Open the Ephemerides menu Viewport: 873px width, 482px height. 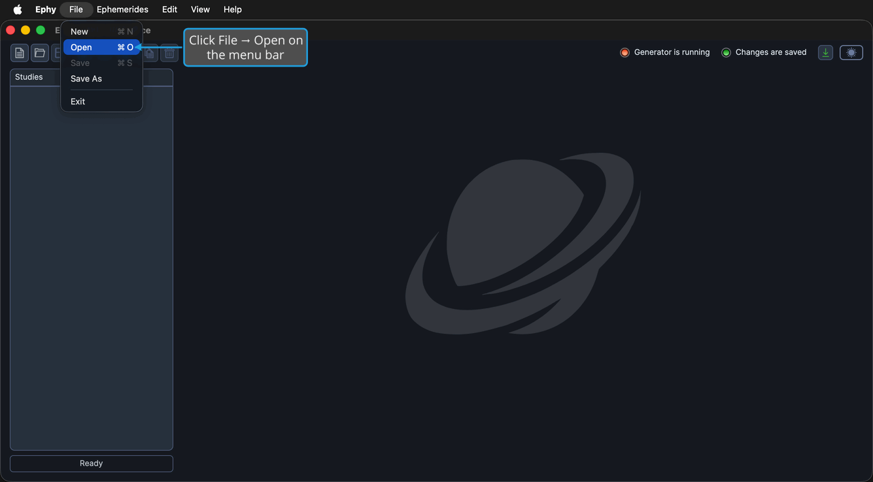[x=122, y=9]
